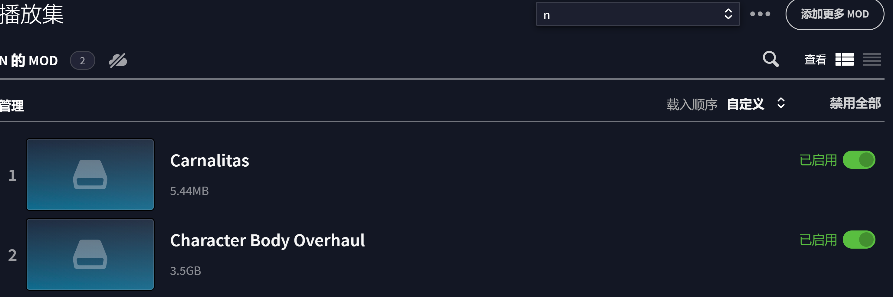Click the N 的 MOD heading
Image resolution: width=893 pixels, height=297 pixels.
pyautogui.click(x=29, y=61)
